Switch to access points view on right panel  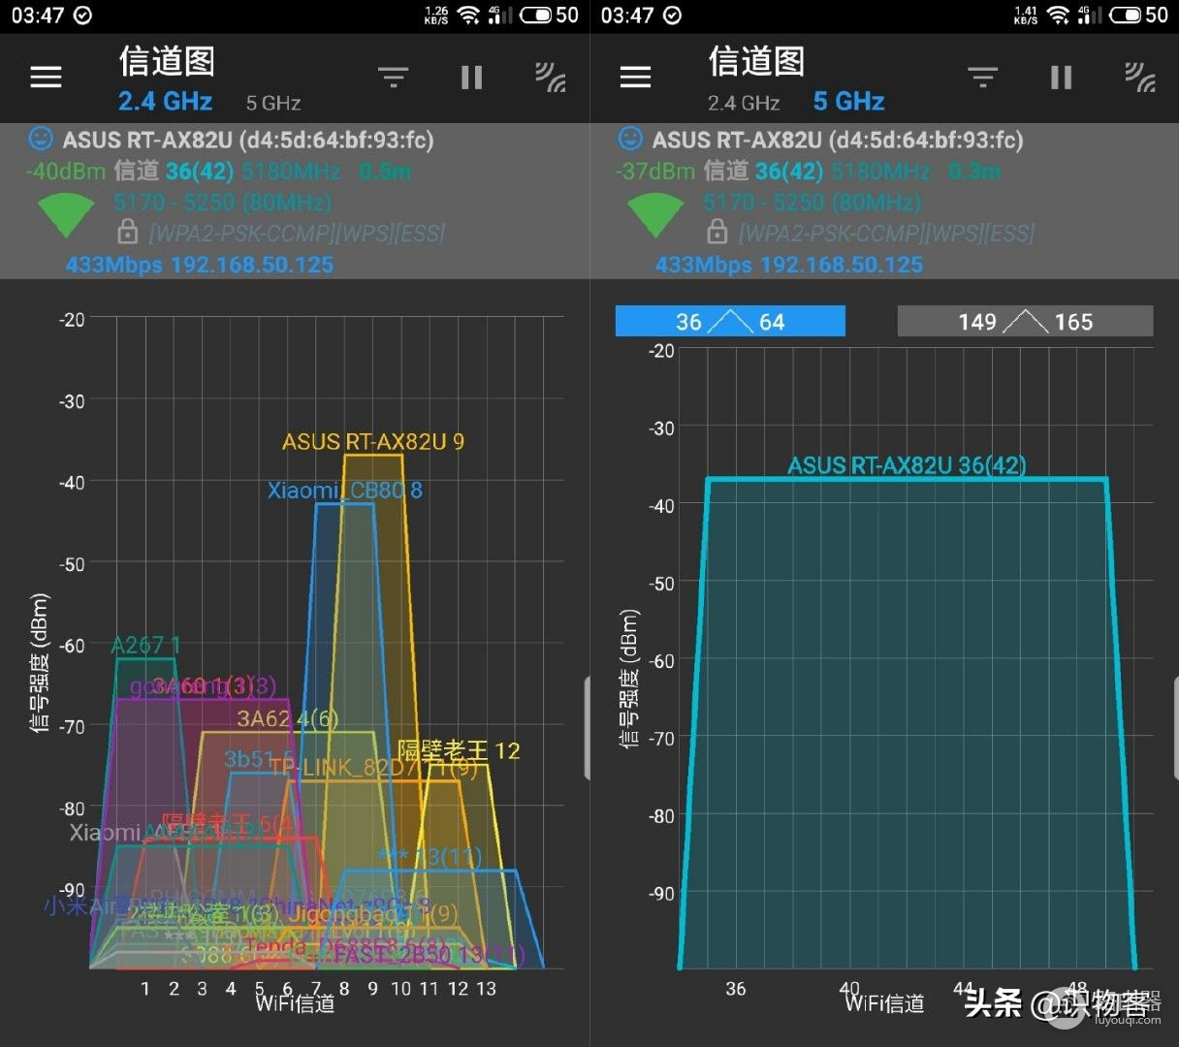click(x=1140, y=77)
